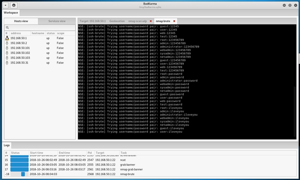Click the Linux penguin icon for 192.168.50.1
The height and width of the screenshot is (180, 300).
click(7, 38)
